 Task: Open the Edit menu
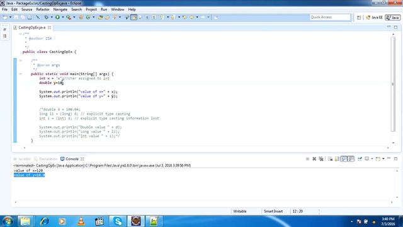click(14, 9)
